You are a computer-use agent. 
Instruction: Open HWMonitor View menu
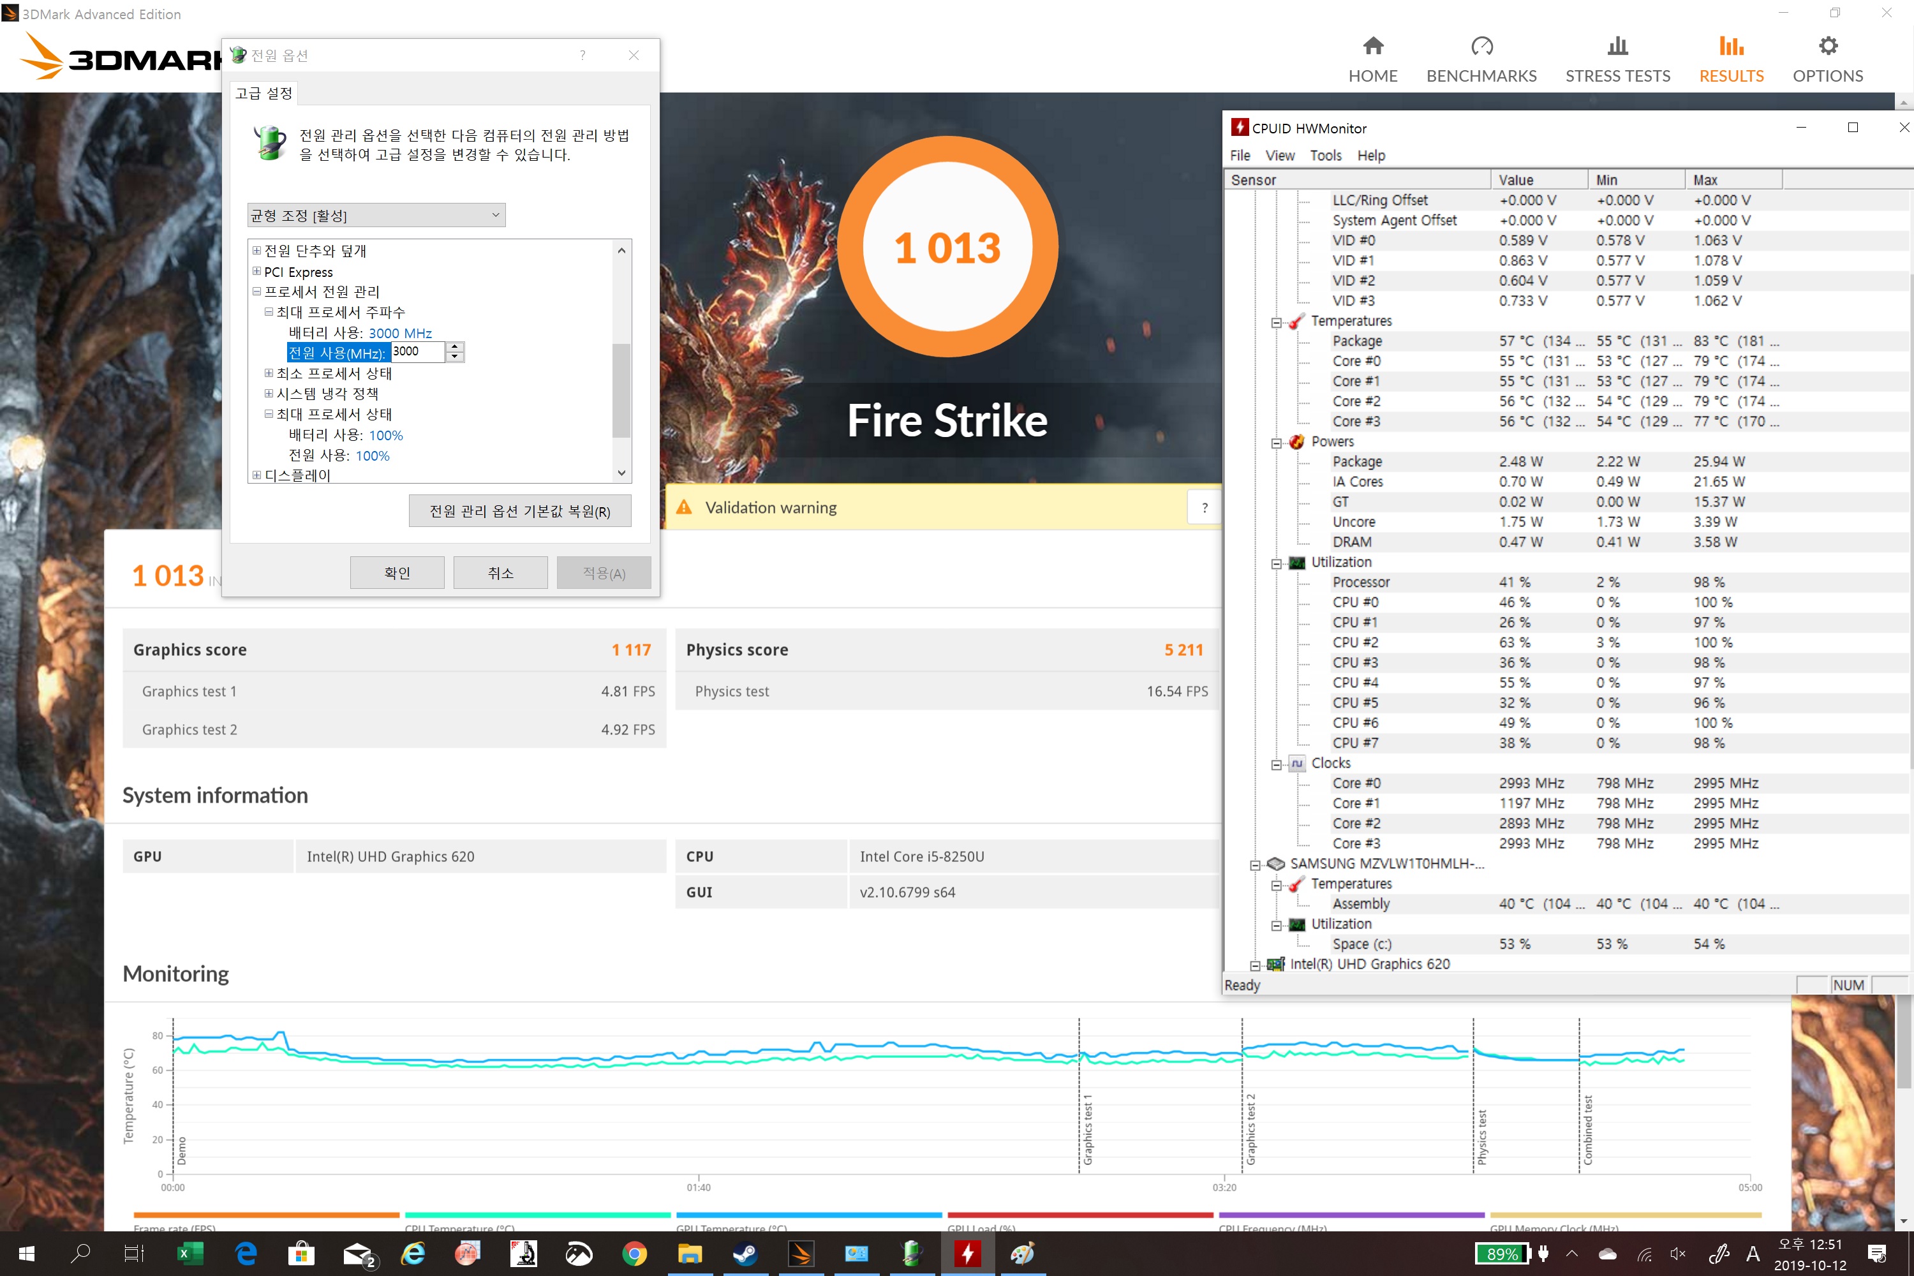(1279, 156)
